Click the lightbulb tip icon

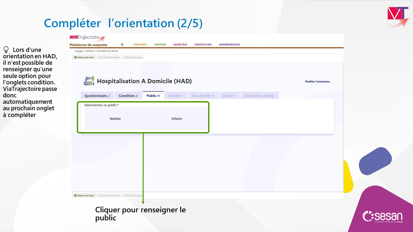pyautogui.click(x=6, y=50)
